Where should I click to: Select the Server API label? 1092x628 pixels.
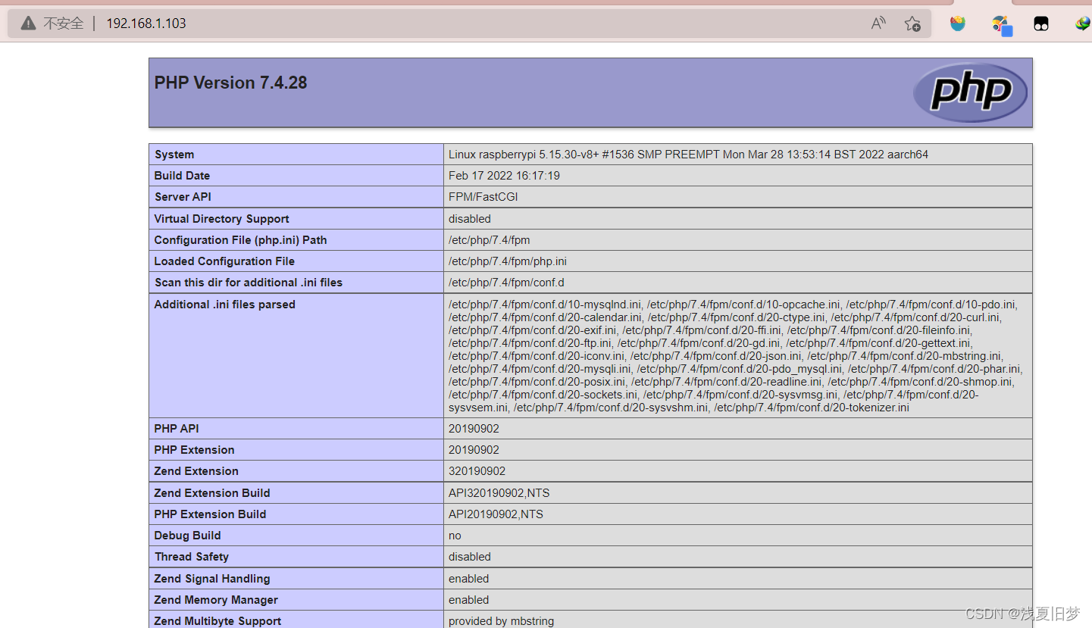click(x=183, y=197)
